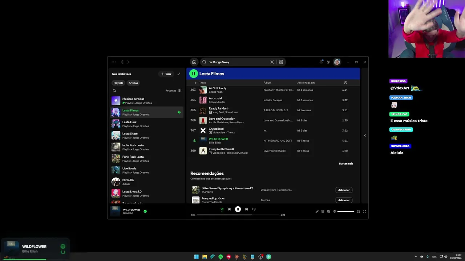This screenshot has width=465, height=261.
Task: Enter full screen player mode
Action: click(x=364, y=211)
